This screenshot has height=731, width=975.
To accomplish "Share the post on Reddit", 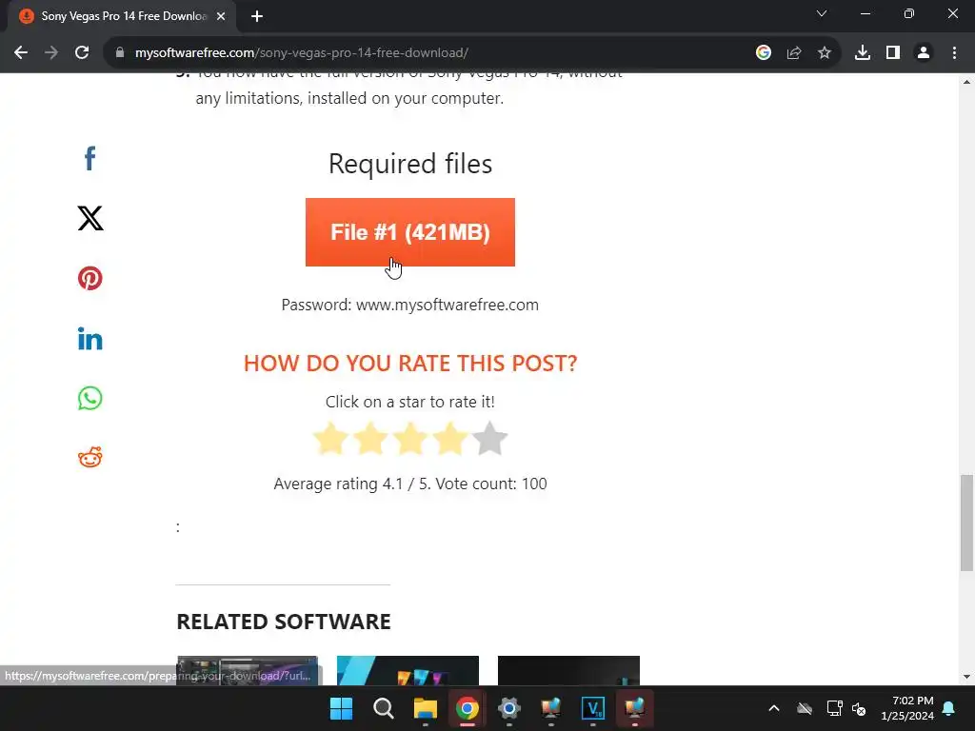I will (x=90, y=458).
